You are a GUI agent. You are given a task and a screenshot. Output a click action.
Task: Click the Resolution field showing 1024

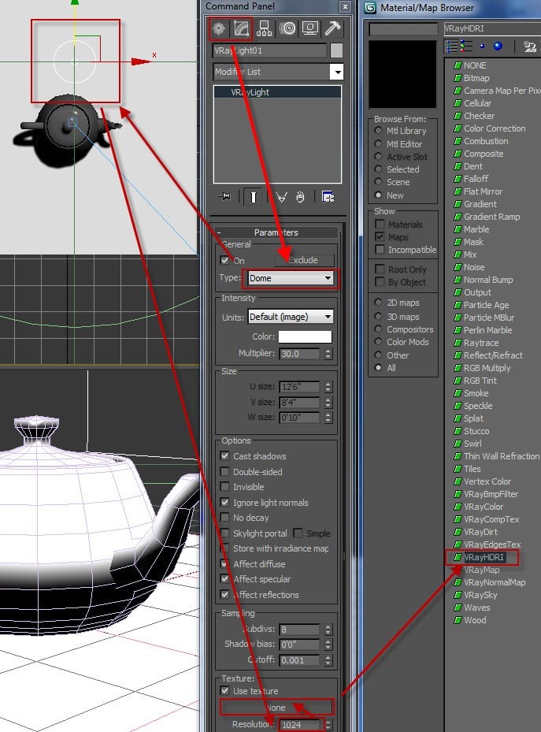[x=299, y=725]
